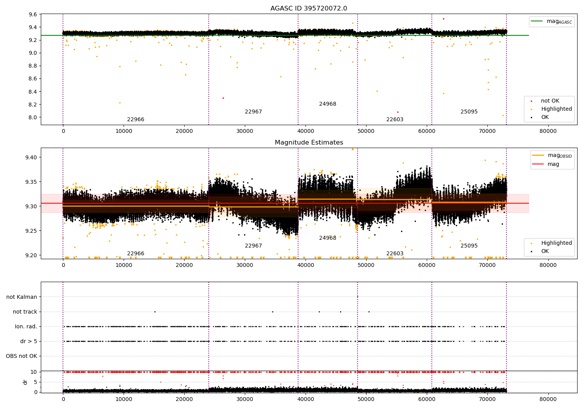Click y-axis tick 8.4 in top panel
Screen dimensions: 583x408
point(33,92)
